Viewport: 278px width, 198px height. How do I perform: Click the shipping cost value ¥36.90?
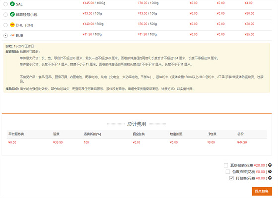coord(58,142)
